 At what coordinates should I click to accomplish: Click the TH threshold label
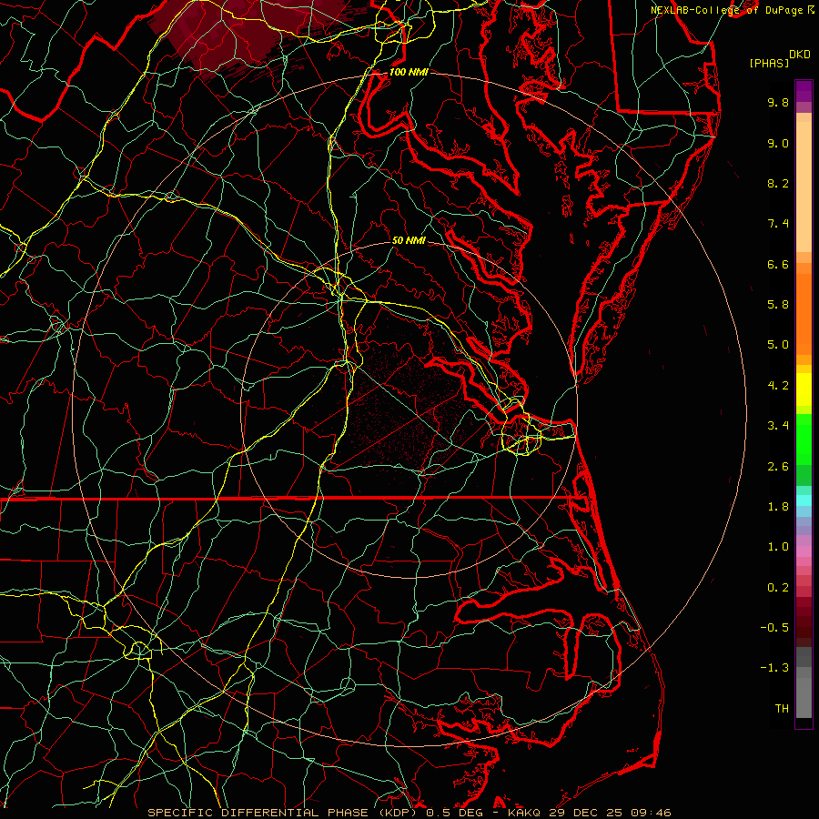click(x=782, y=709)
